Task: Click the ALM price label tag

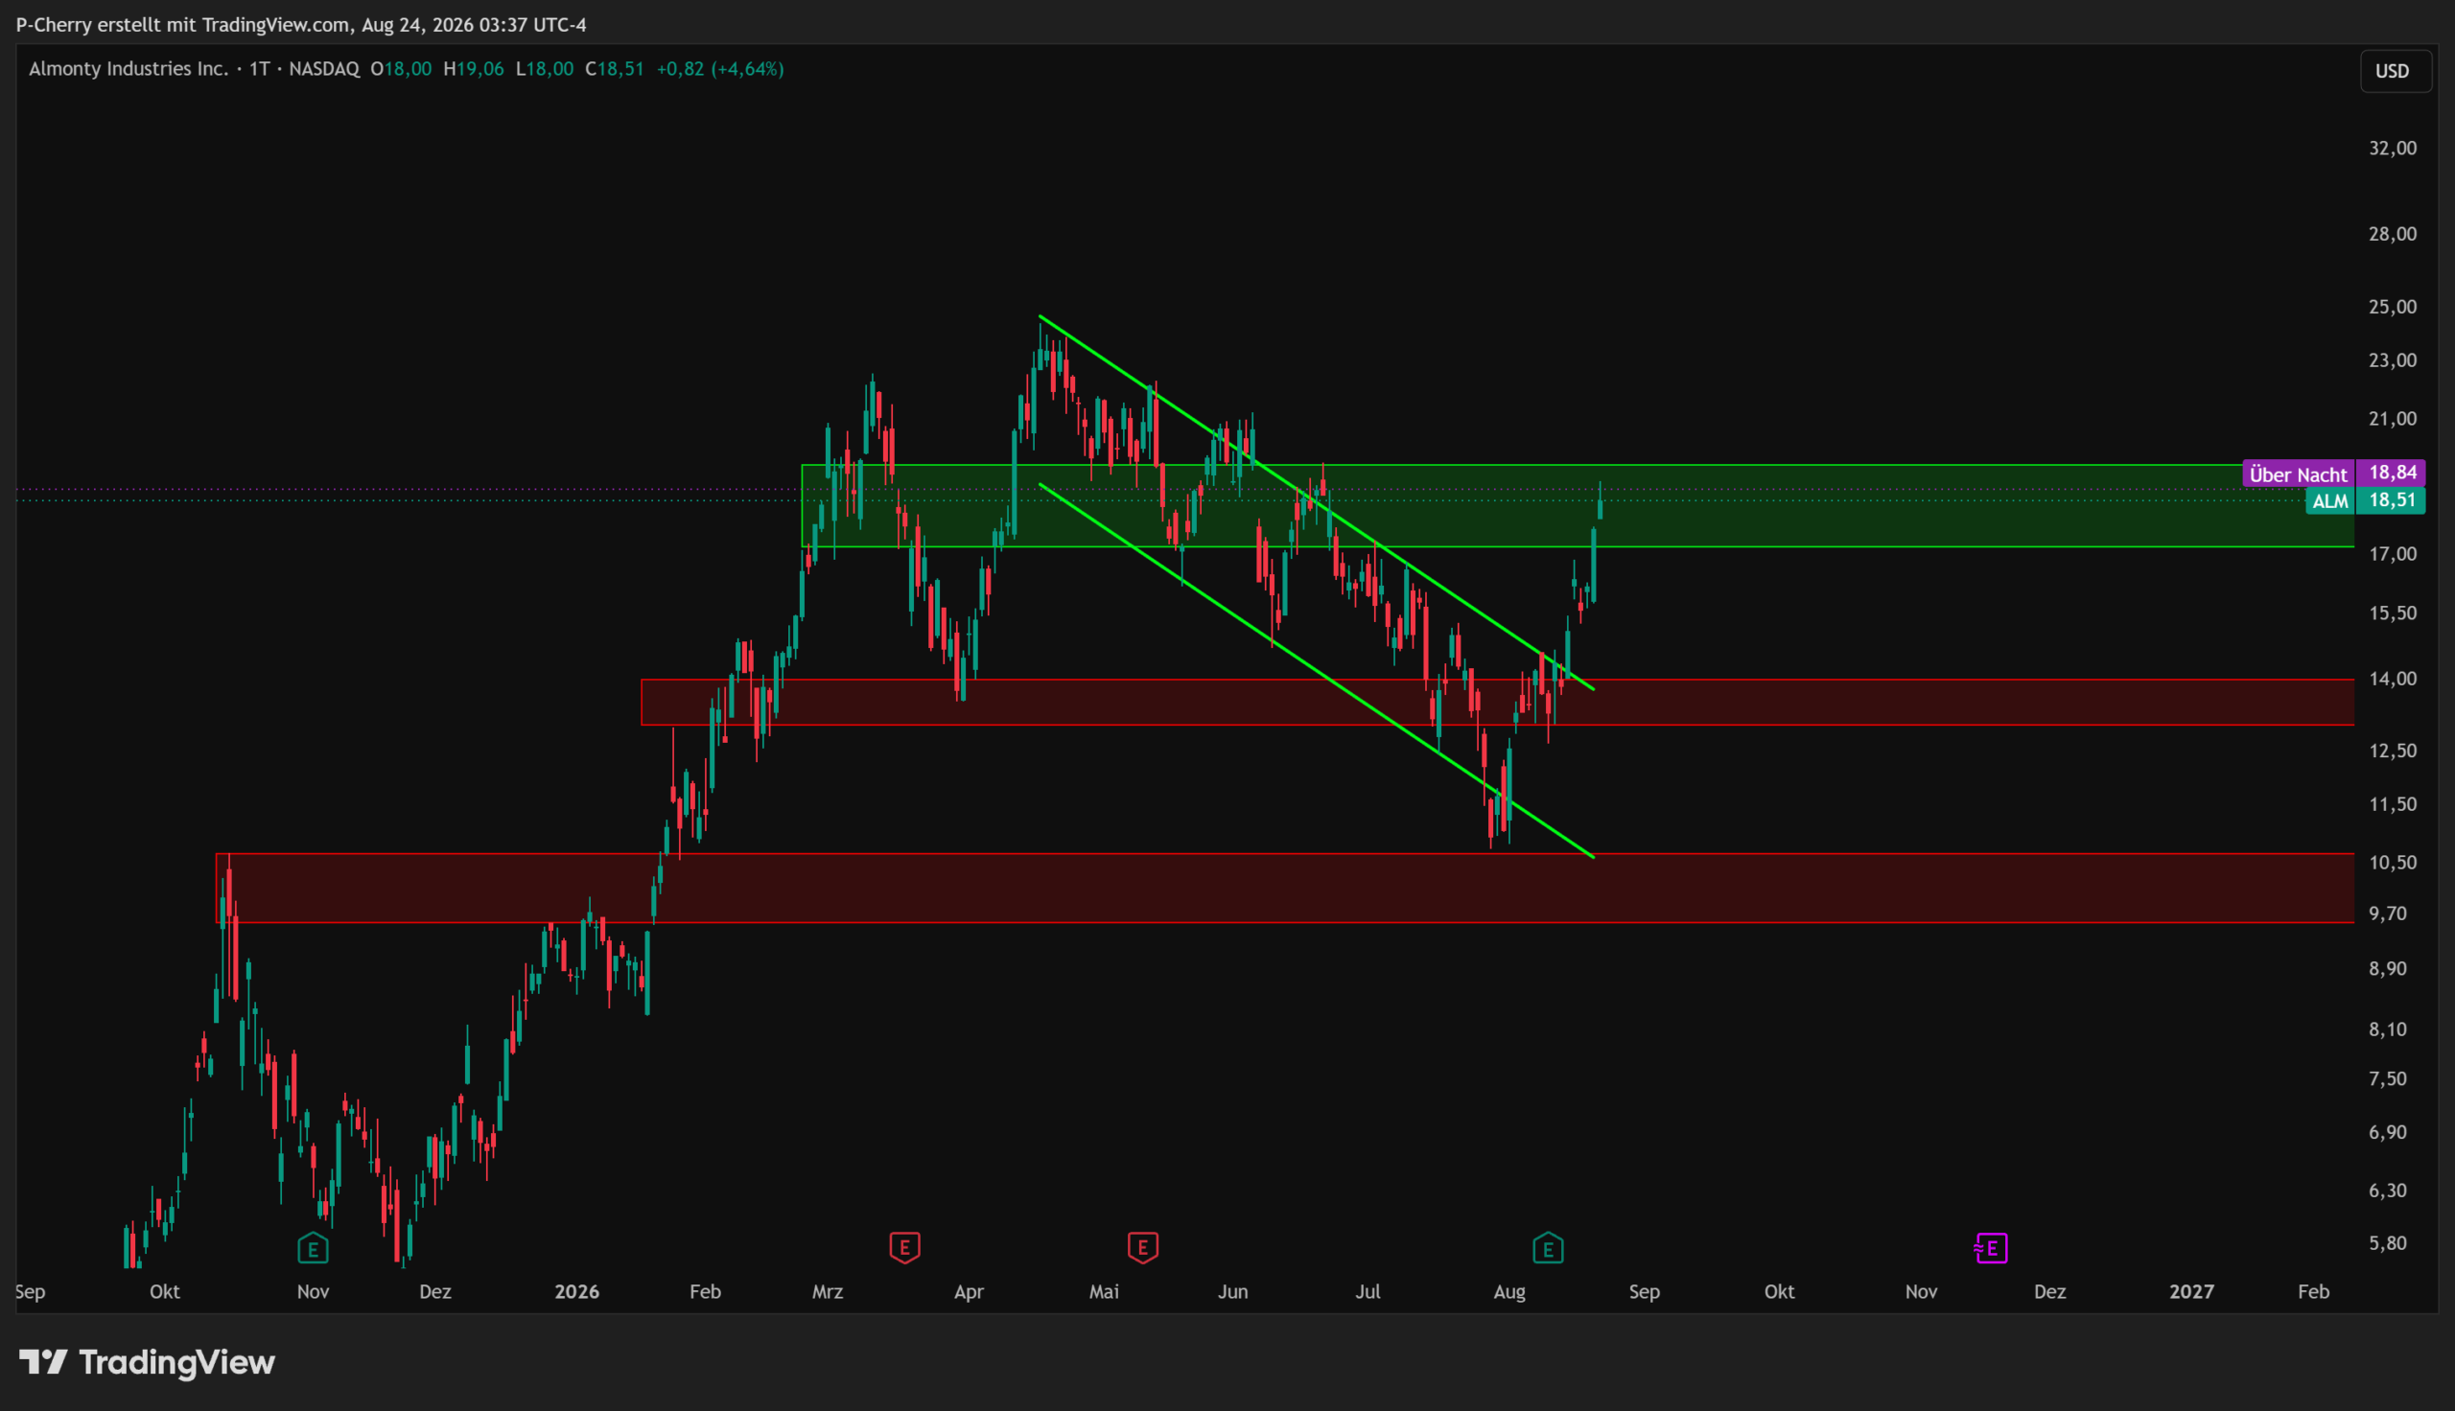Action: 2330,501
